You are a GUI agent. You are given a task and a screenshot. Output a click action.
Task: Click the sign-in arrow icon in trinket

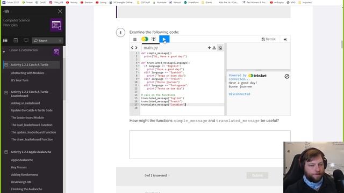click(285, 39)
